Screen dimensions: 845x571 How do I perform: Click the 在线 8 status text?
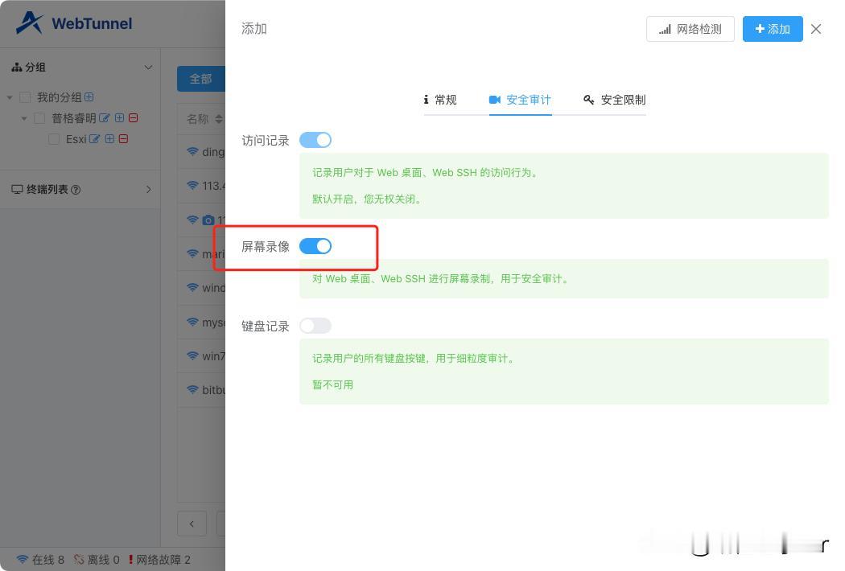(x=48, y=560)
